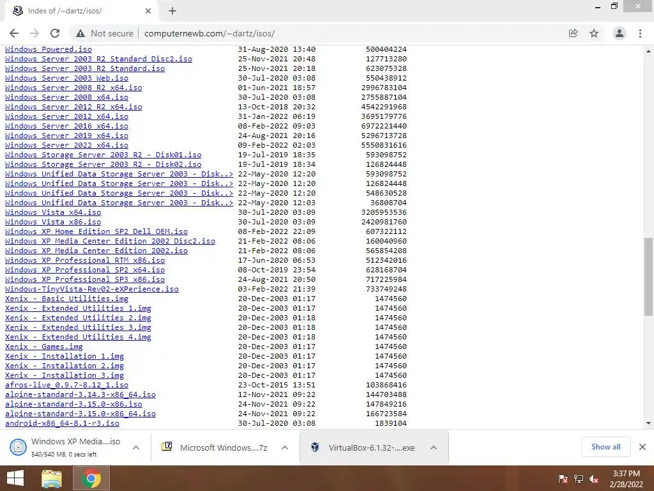Image resolution: width=654 pixels, height=491 pixels.
Task: Open the Windows Start menu
Action: (x=15, y=478)
